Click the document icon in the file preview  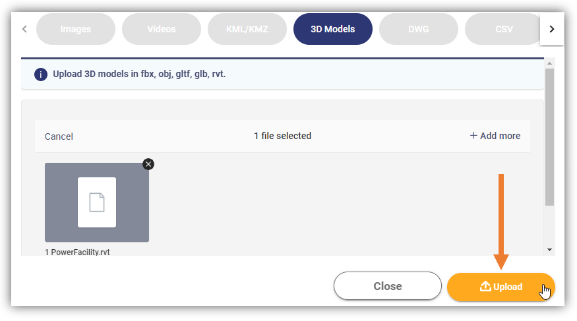(97, 202)
